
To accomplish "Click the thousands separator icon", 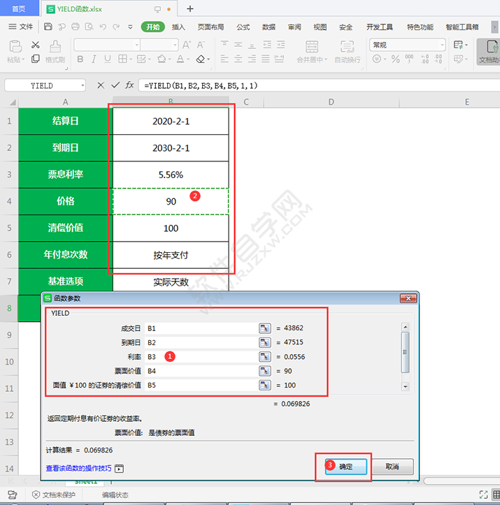I will point(409,59).
